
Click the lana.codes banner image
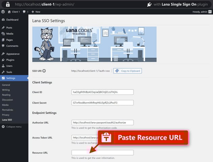click(94, 44)
